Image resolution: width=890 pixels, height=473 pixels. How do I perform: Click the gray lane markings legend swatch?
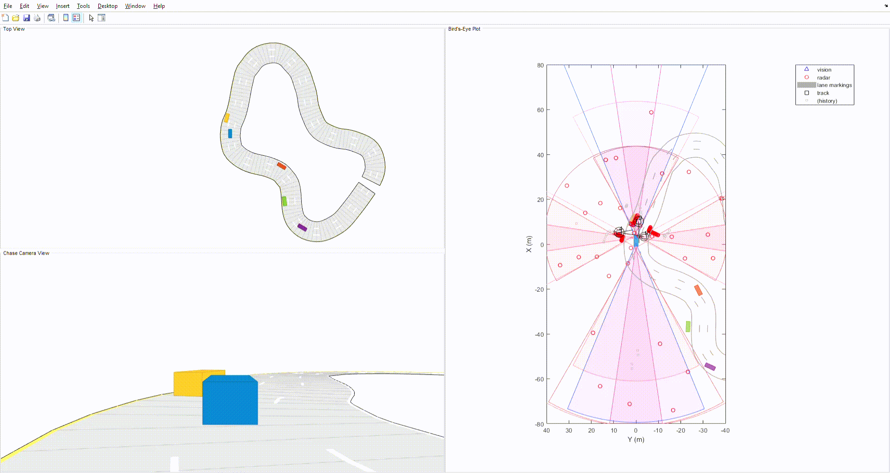point(807,85)
